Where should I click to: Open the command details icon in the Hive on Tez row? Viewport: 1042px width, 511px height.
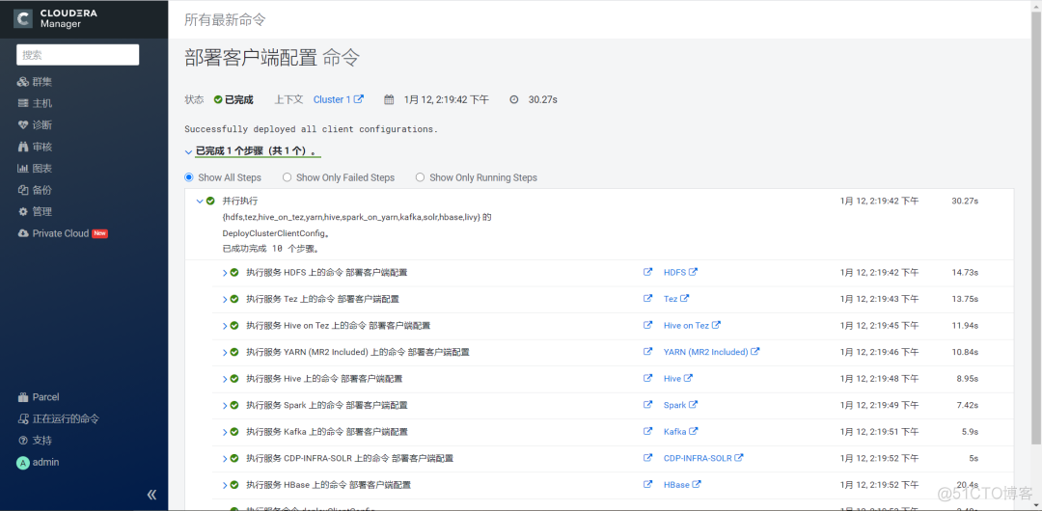(648, 325)
